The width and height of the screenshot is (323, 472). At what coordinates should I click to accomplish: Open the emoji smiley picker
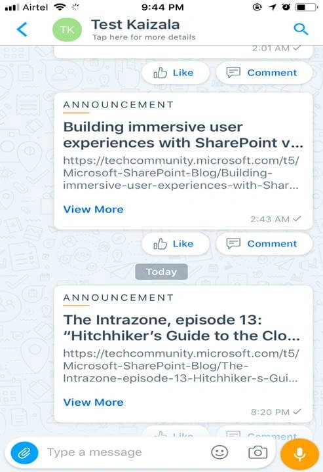219,452
